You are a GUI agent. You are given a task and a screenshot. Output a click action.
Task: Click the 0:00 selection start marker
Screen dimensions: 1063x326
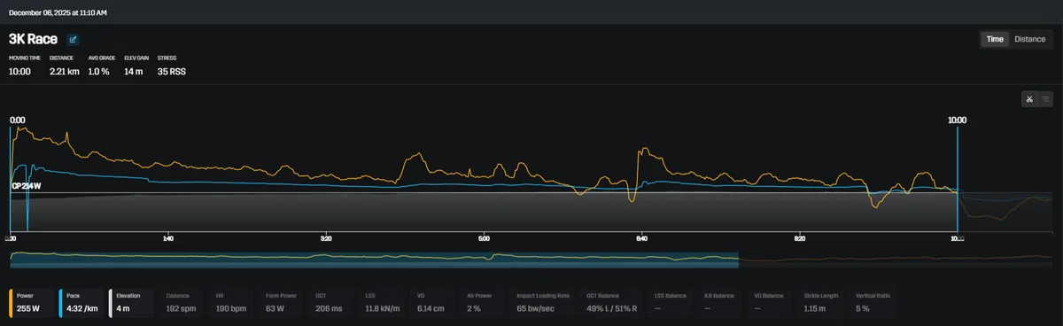[17, 120]
